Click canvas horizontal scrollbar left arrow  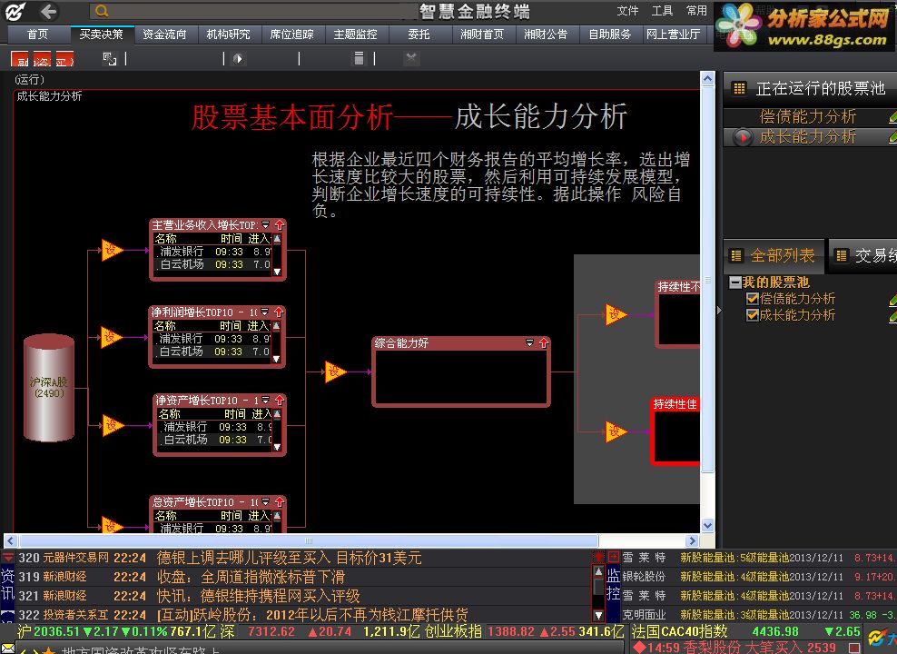point(11,540)
